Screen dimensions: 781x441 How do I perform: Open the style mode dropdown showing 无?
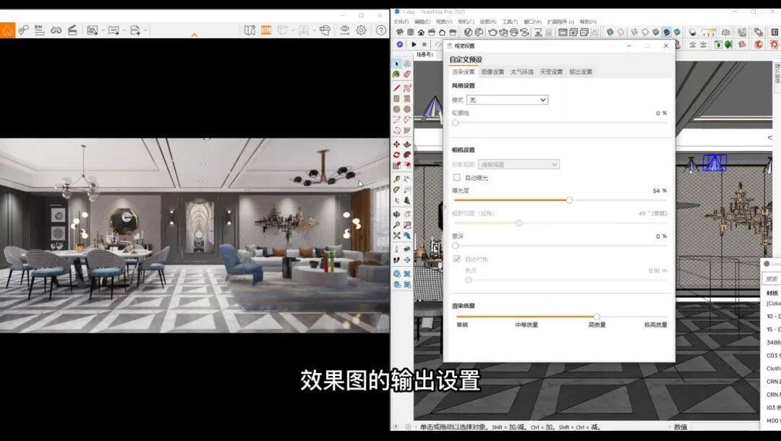click(507, 100)
